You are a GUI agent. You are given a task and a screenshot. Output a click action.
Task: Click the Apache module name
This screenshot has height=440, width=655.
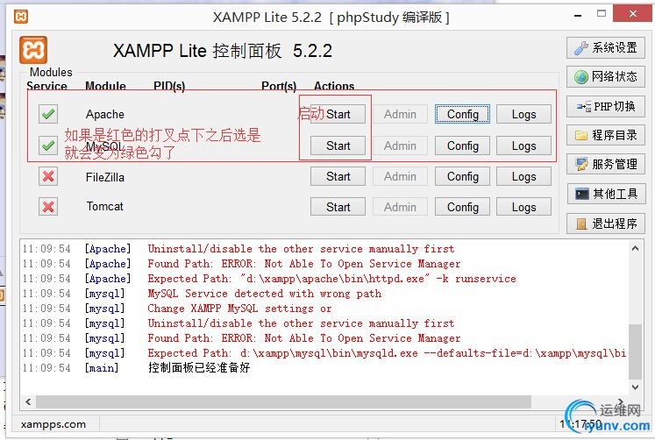click(105, 114)
